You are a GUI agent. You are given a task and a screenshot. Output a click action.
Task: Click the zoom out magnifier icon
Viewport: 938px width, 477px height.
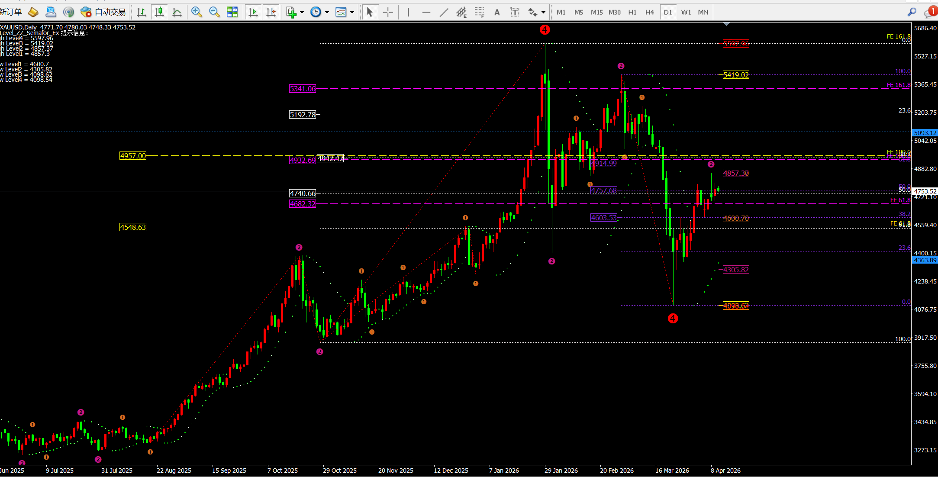(x=214, y=12)
